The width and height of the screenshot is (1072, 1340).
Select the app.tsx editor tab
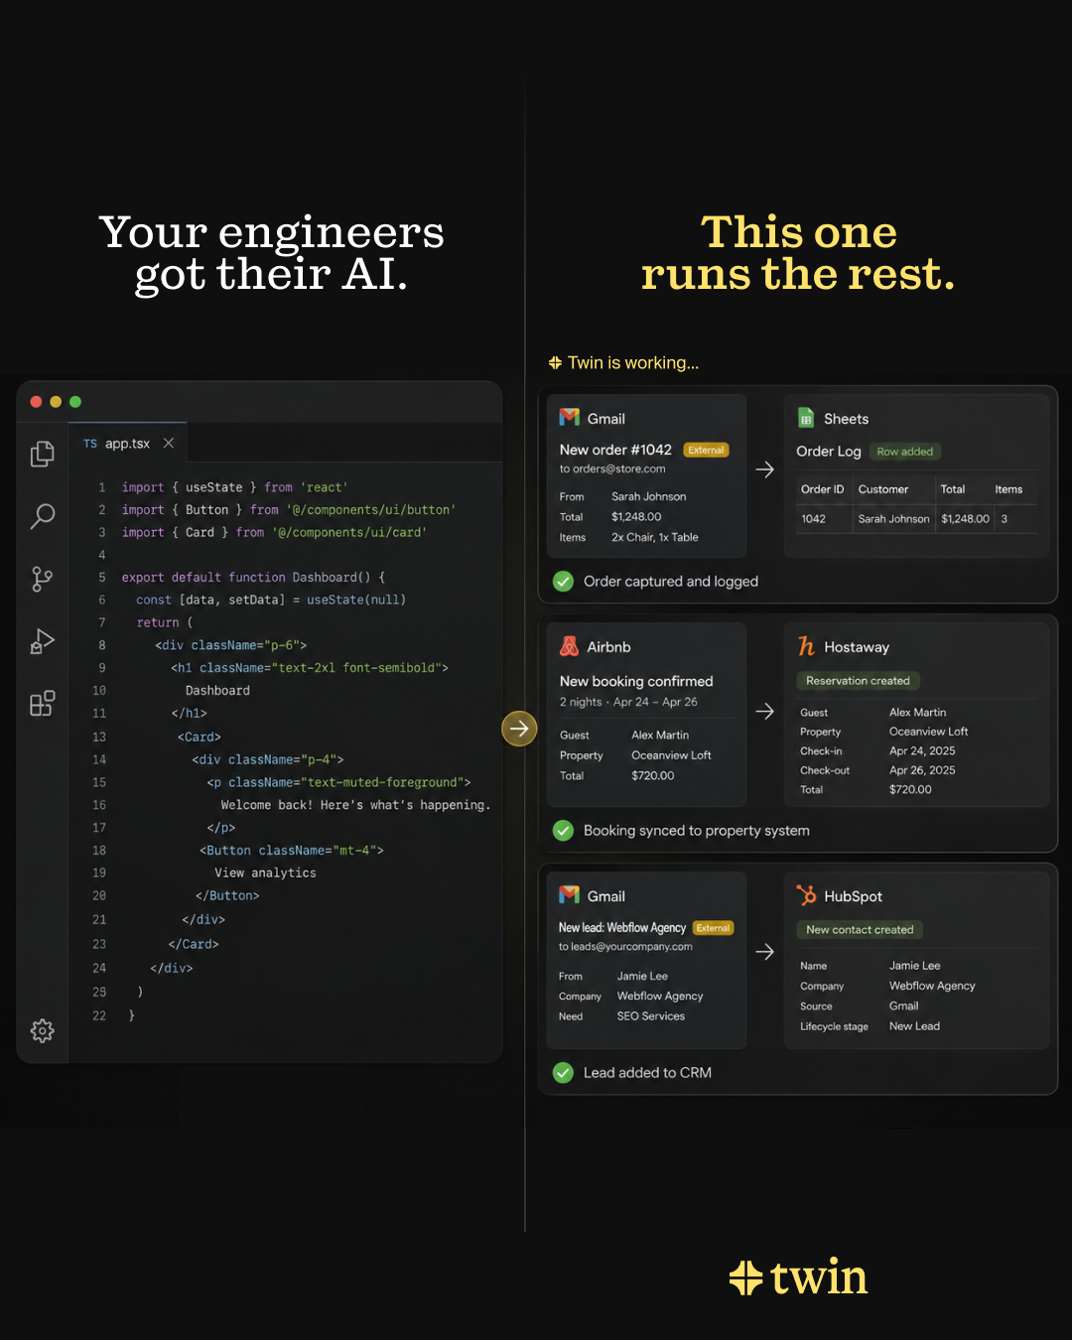(128, 444)
